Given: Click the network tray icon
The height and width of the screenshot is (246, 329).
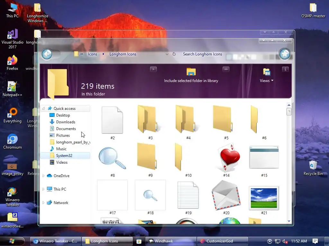Looking at the screenshot, I should click(x=278, y=242).
